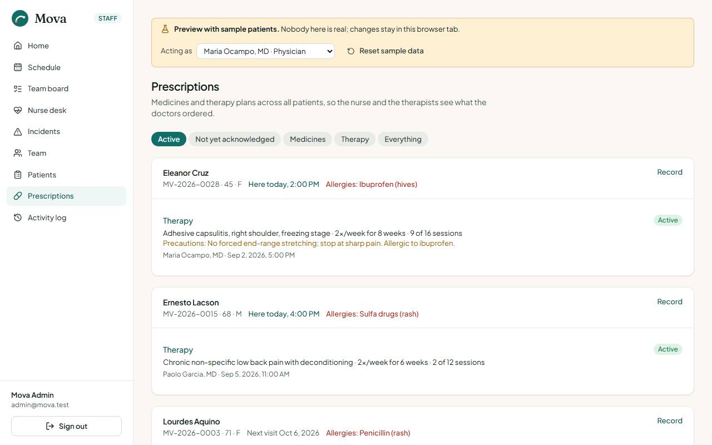The width and height of the screenshot is (712, 445).
Task: Click the reset arrow icon beside Reset sample data
Action: 351,51
